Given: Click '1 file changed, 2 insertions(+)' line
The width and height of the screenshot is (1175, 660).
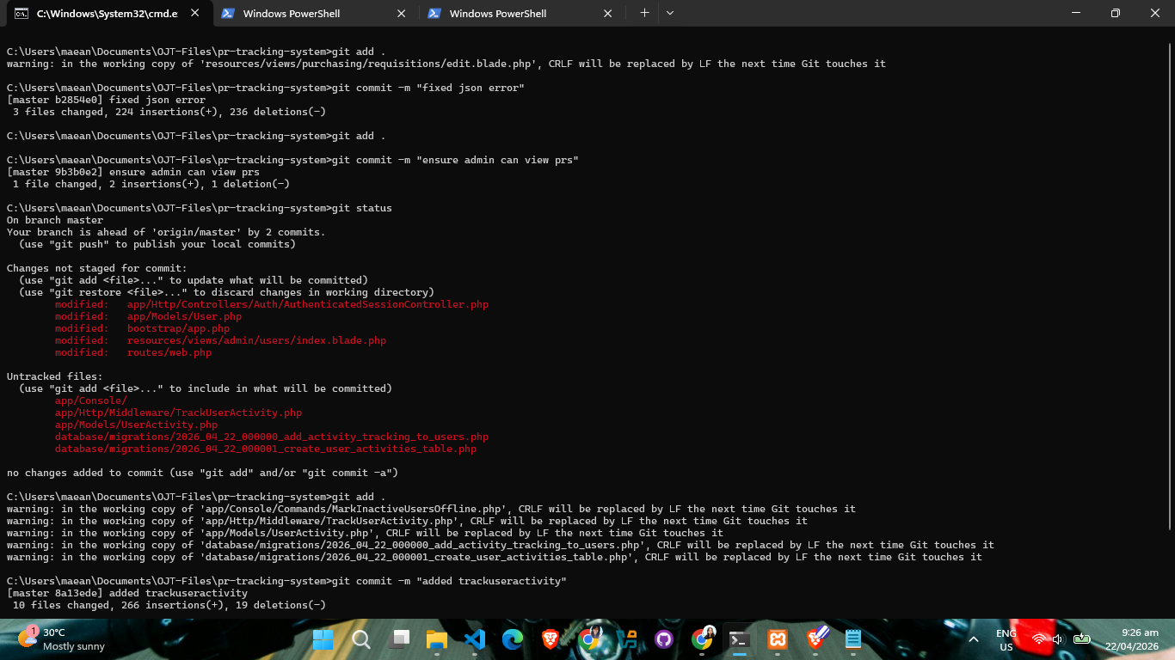Looking at the screenshot, I should pyautogui.click(x=151, y=184).
